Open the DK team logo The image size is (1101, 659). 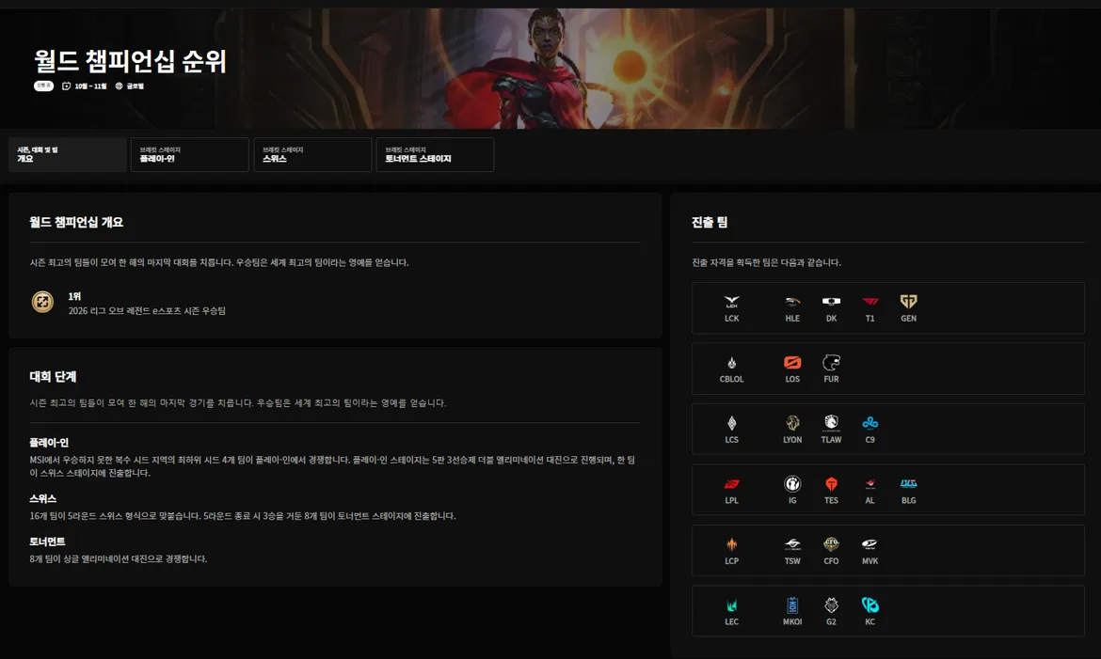tap(831, 302)
